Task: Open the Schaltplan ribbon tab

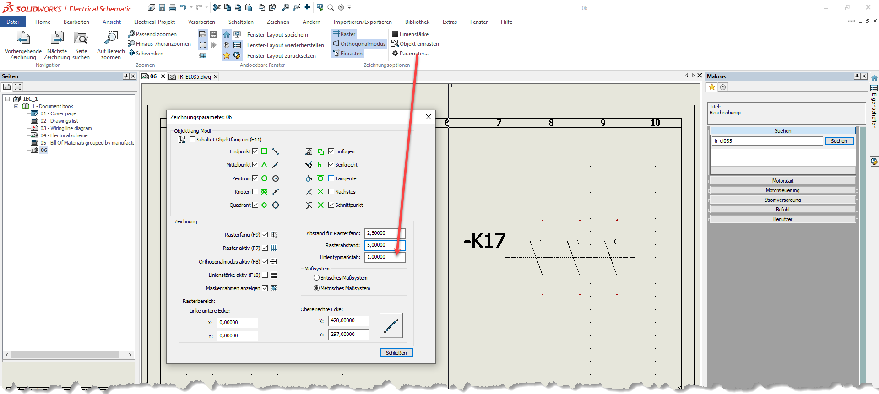Action: pyautogui.click(x=241, y=22)
